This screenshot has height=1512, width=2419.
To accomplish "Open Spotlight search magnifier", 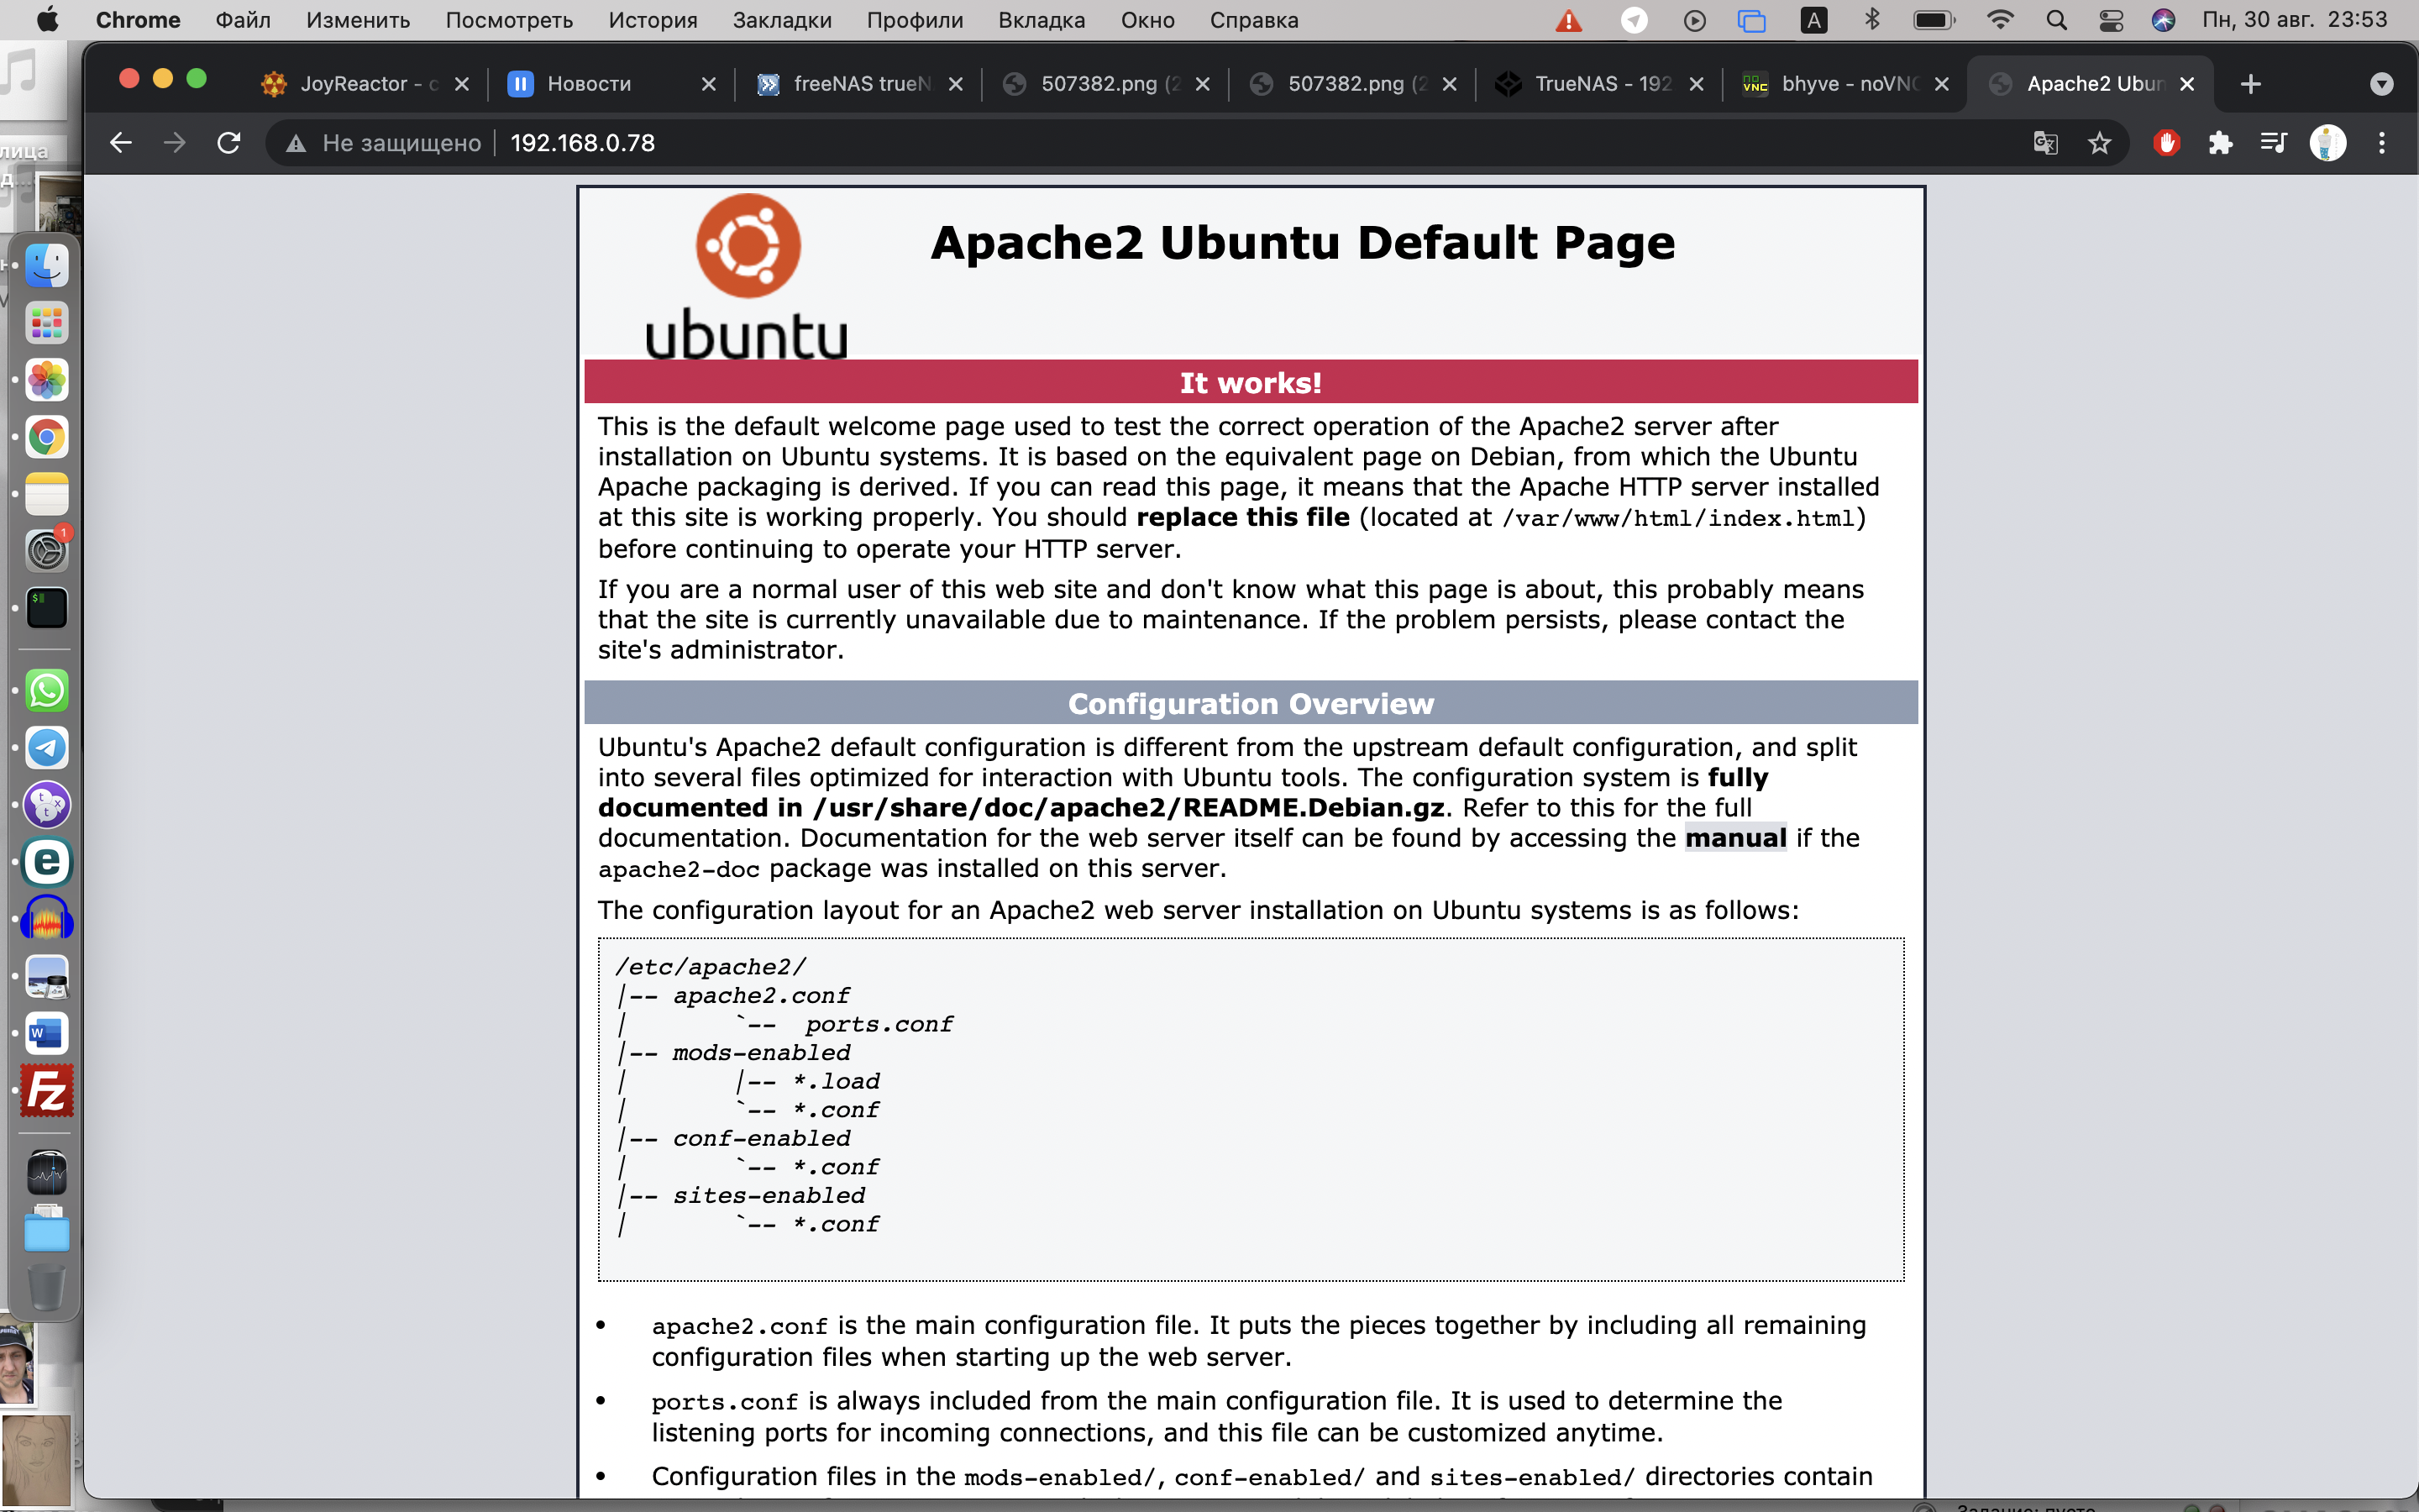I will 2056,20.
